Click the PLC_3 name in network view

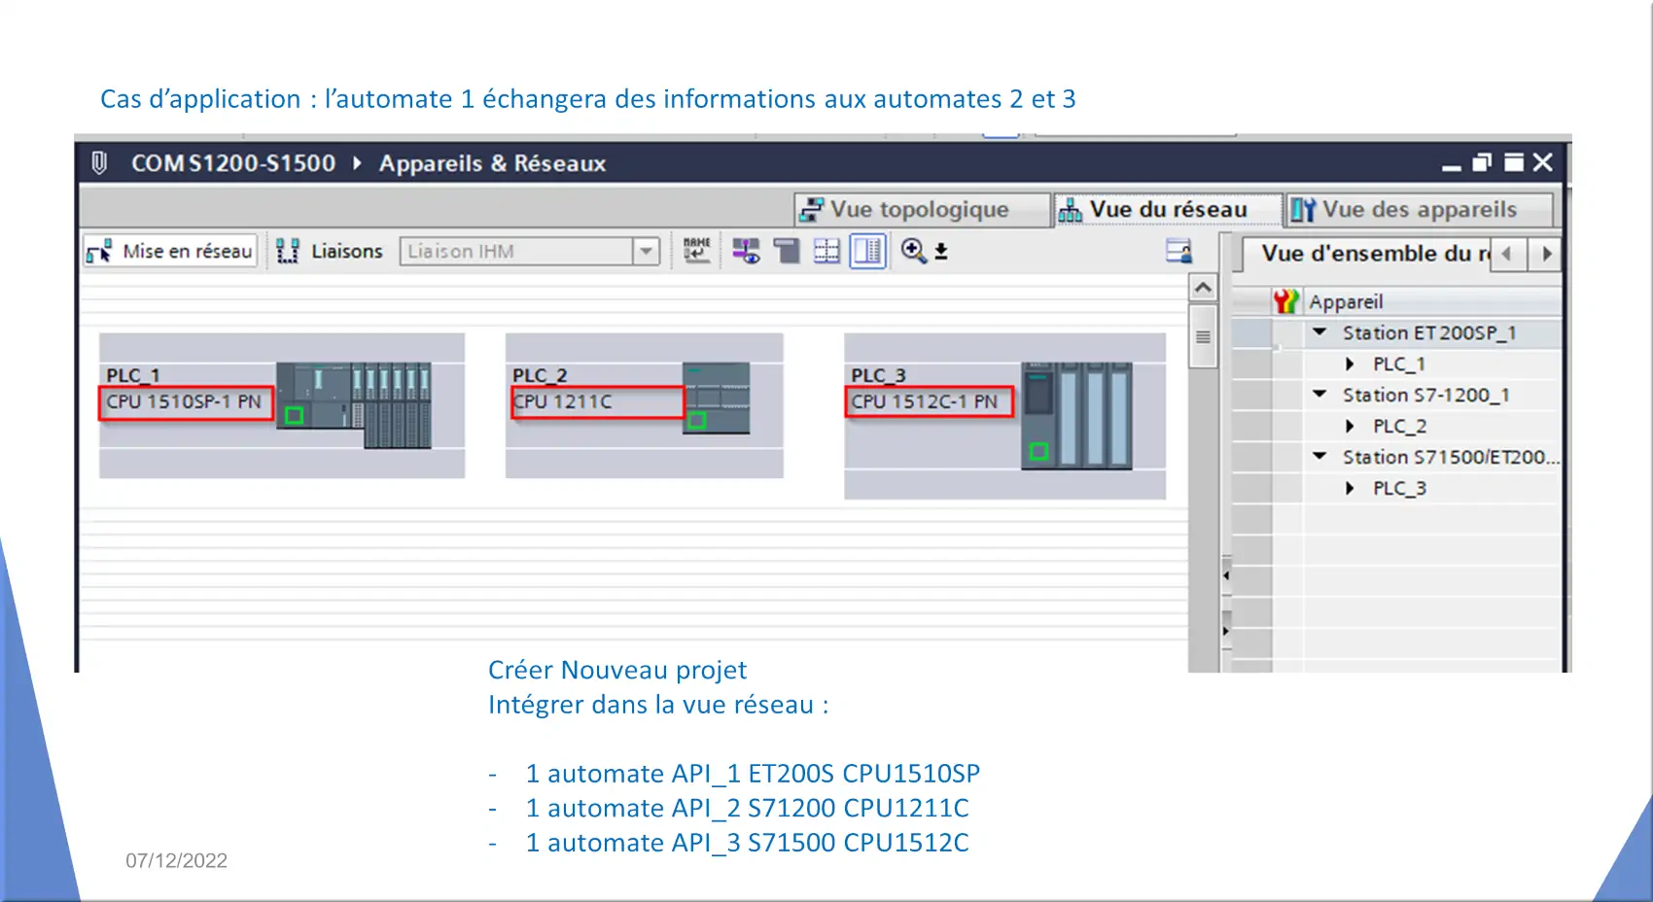pyautogui.click(x=878, y=375)
